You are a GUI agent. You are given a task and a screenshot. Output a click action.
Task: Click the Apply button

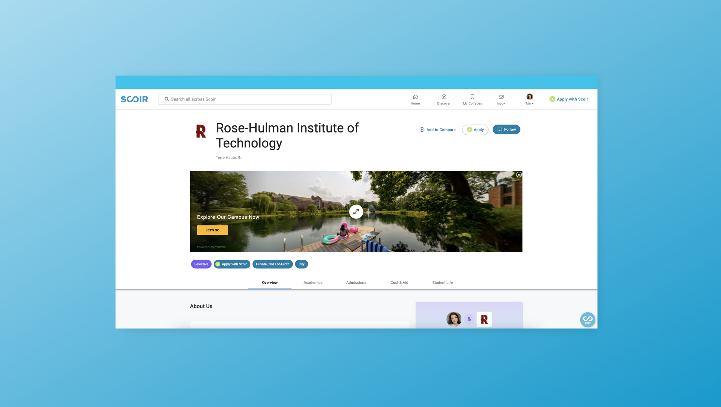click(475, 130)
